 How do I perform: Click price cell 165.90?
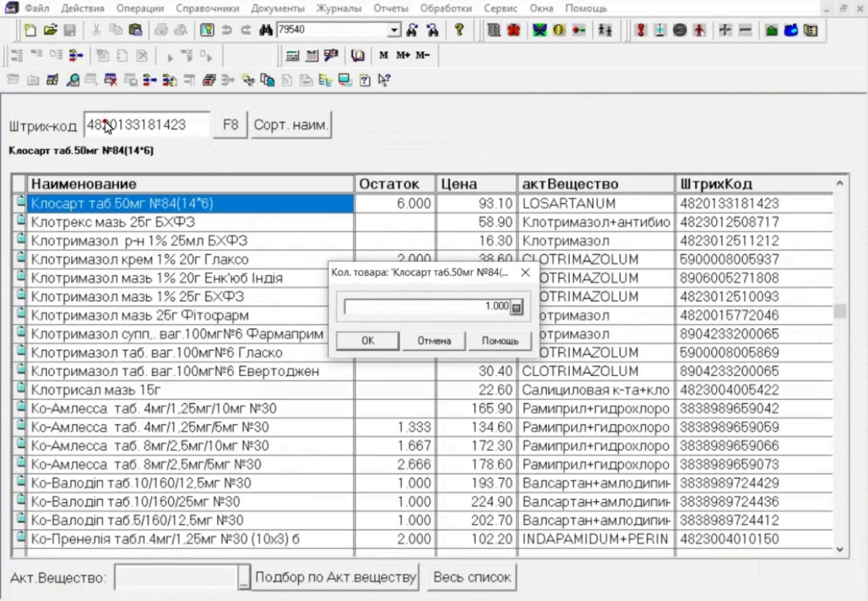point(477,408)
